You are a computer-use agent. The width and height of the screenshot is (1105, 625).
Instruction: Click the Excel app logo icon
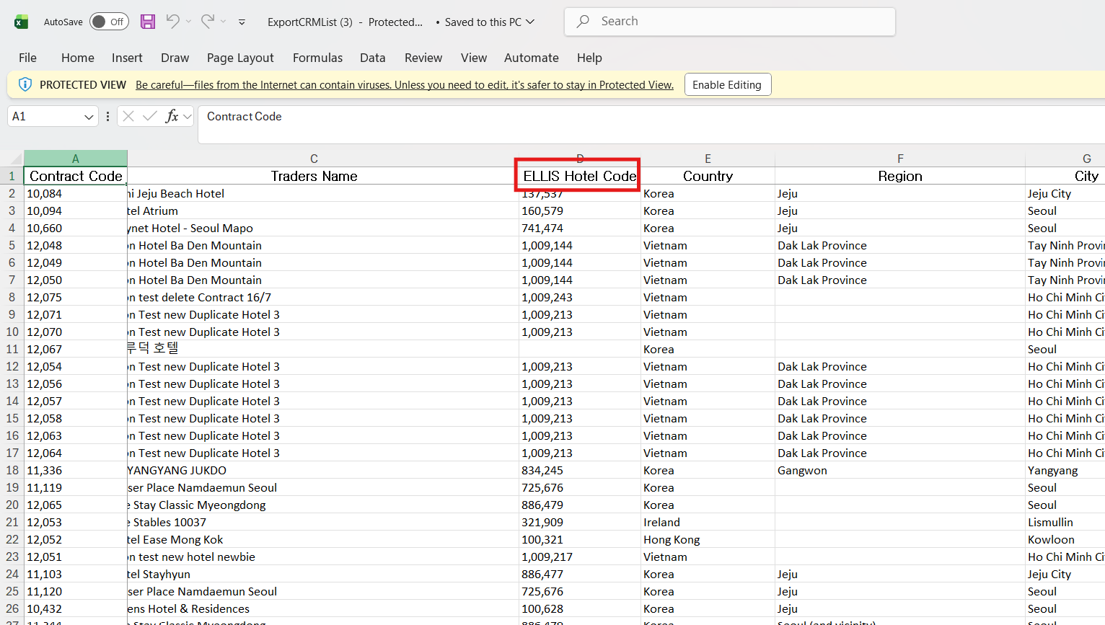[x=22, y=22]
